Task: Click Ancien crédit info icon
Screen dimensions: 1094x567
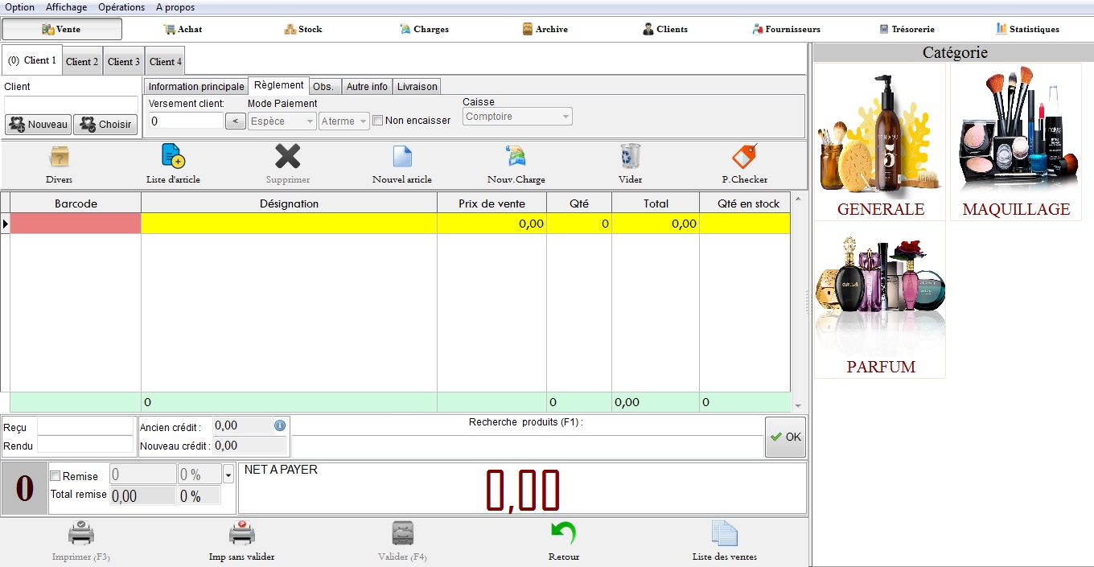Action: click(280, 425)
